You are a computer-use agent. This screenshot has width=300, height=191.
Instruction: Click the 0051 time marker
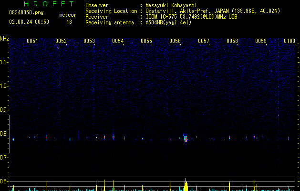[x=32, y=41]
